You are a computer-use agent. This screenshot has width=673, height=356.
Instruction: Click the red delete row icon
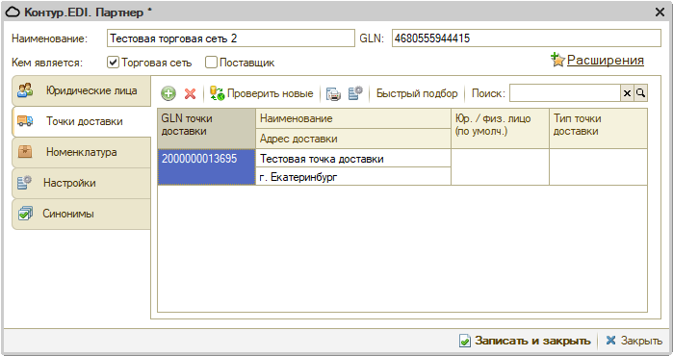[x=190, y=93]
